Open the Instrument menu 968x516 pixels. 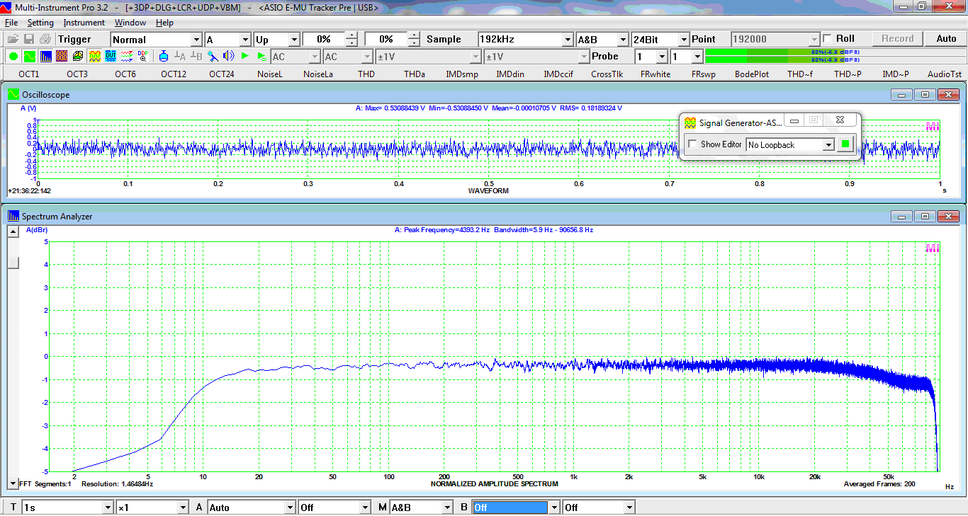tap(84, 23)
